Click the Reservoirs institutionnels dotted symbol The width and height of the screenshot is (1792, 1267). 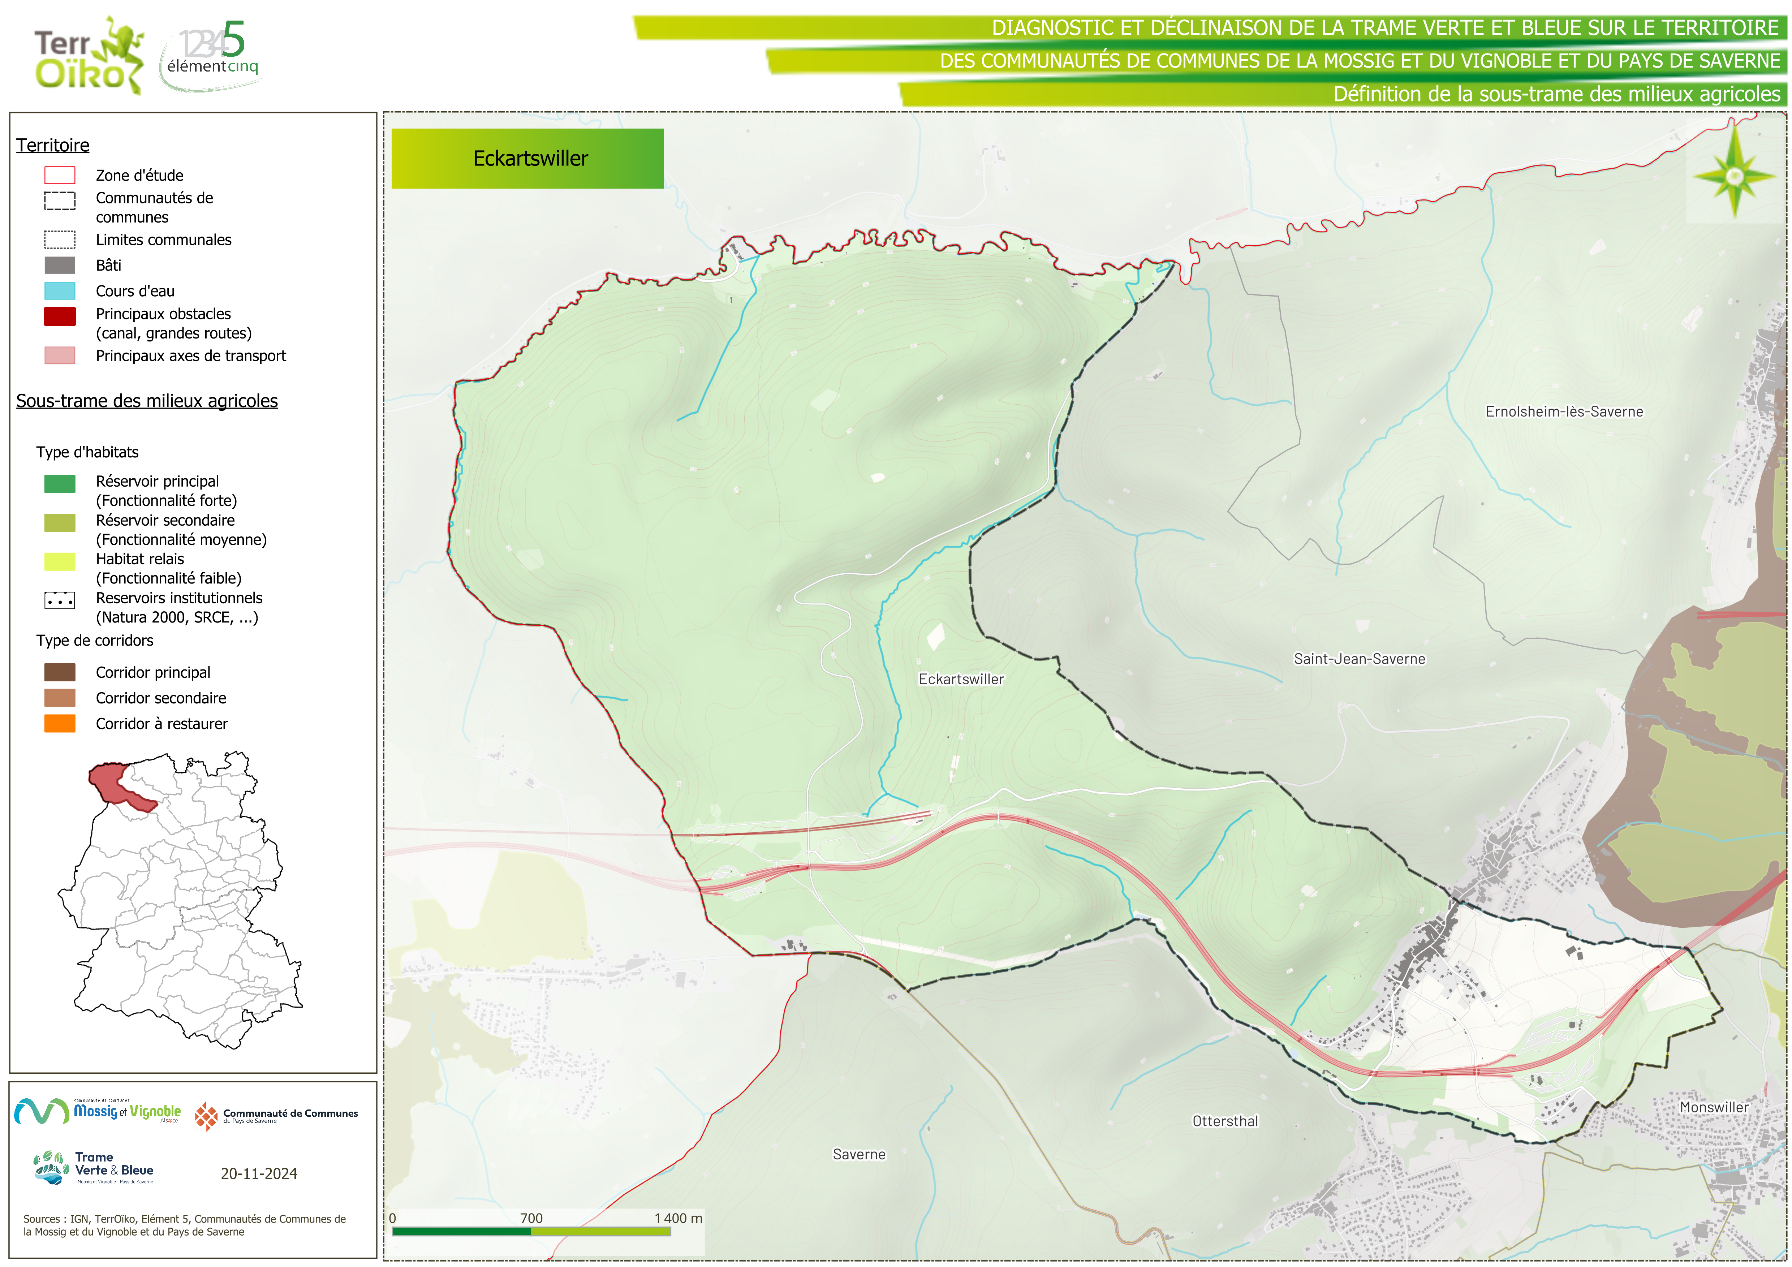point(59,600)
